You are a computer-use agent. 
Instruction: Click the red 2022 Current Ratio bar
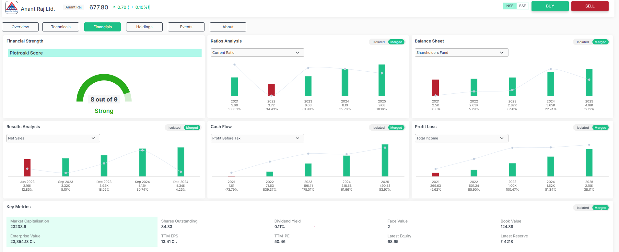pyautogui.click(x=271, y=90)
